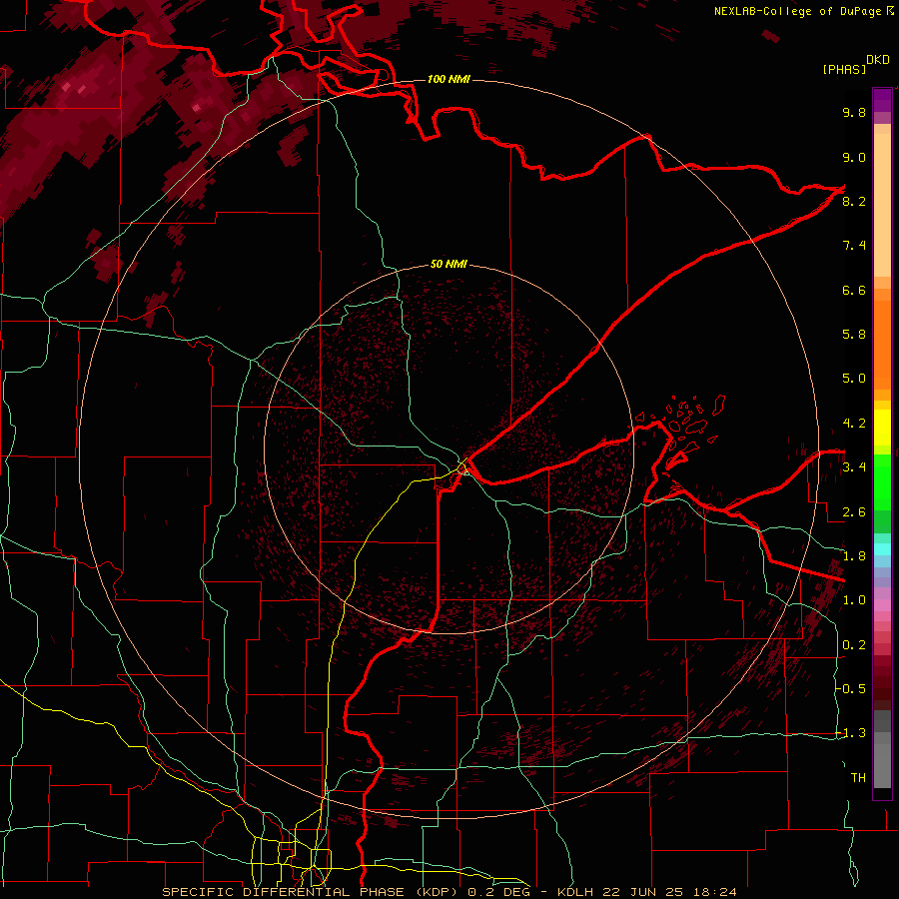This screenshot has width=899, height=899.
Task: Click the 7.4 value on color scale
Action: click(854, 246)
